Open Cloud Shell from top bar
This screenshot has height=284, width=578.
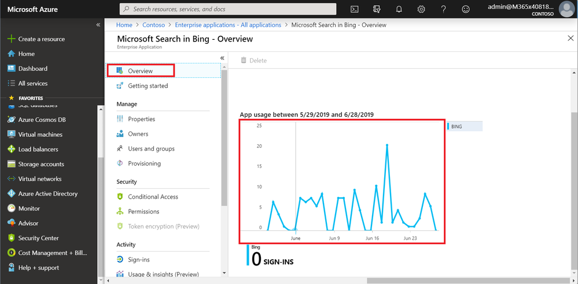[x=354, y=9]
